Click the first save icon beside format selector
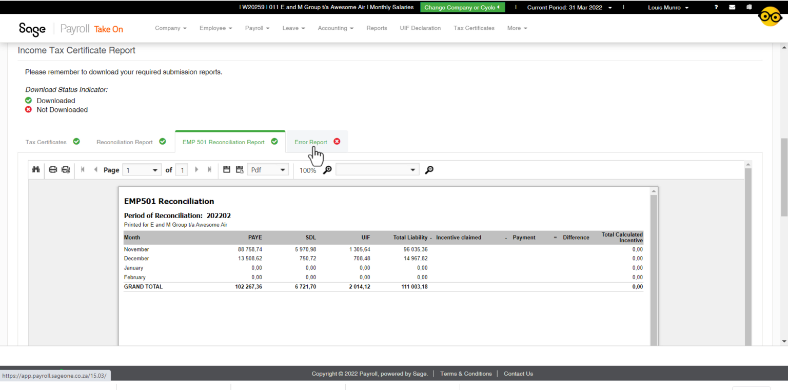The image size is (788, 390). pos(227,170)
